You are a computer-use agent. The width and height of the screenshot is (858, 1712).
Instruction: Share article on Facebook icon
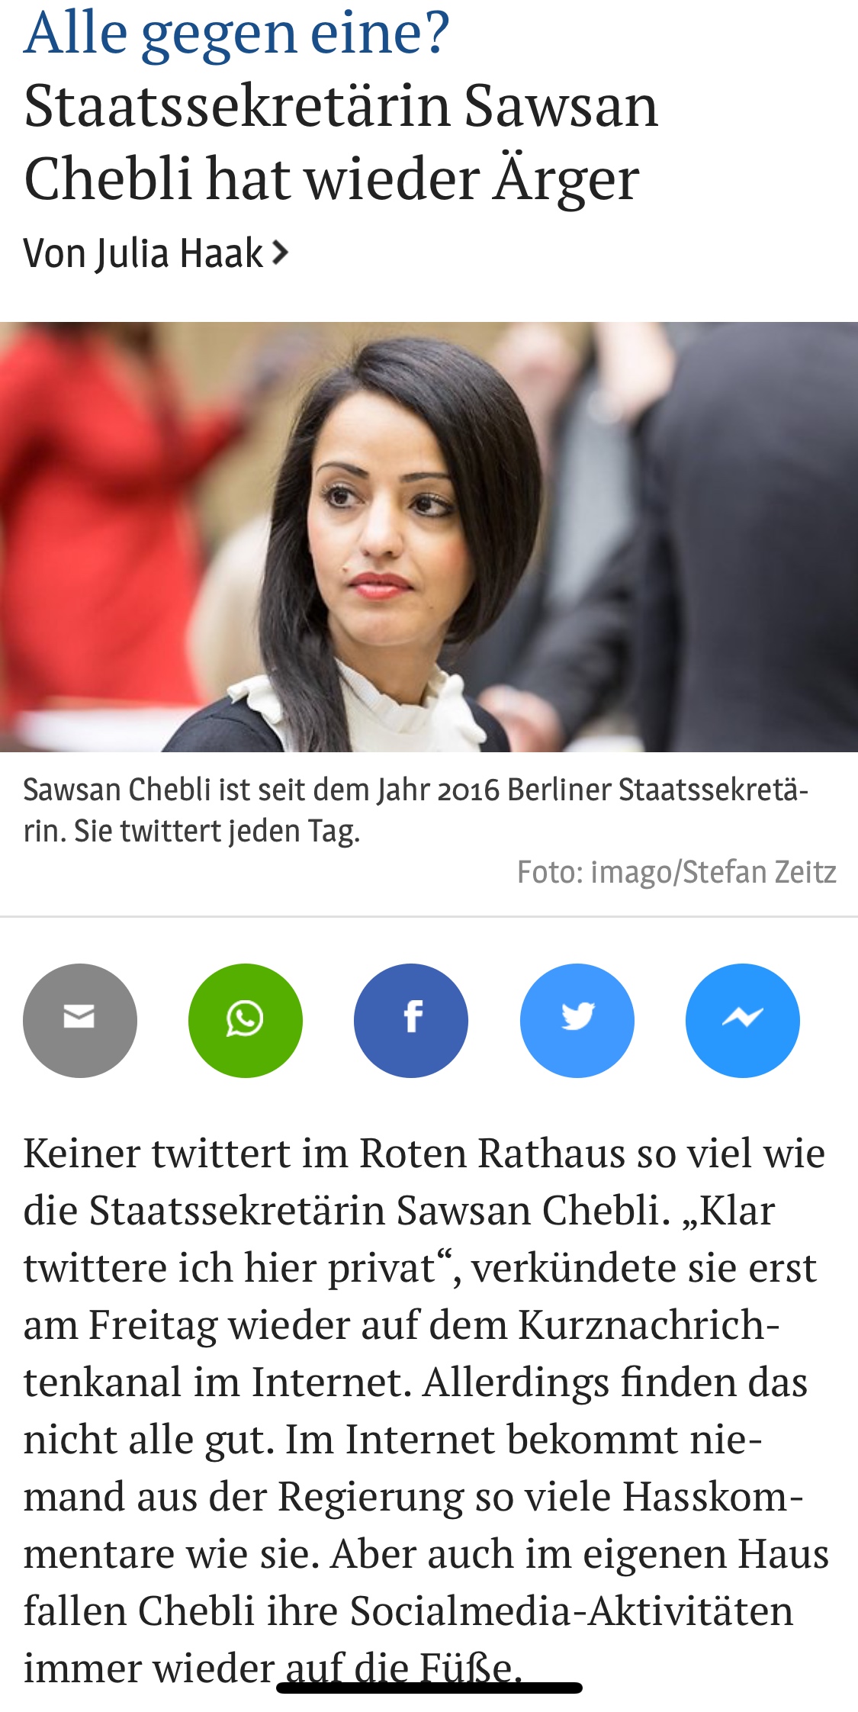tap(411, 1020)
